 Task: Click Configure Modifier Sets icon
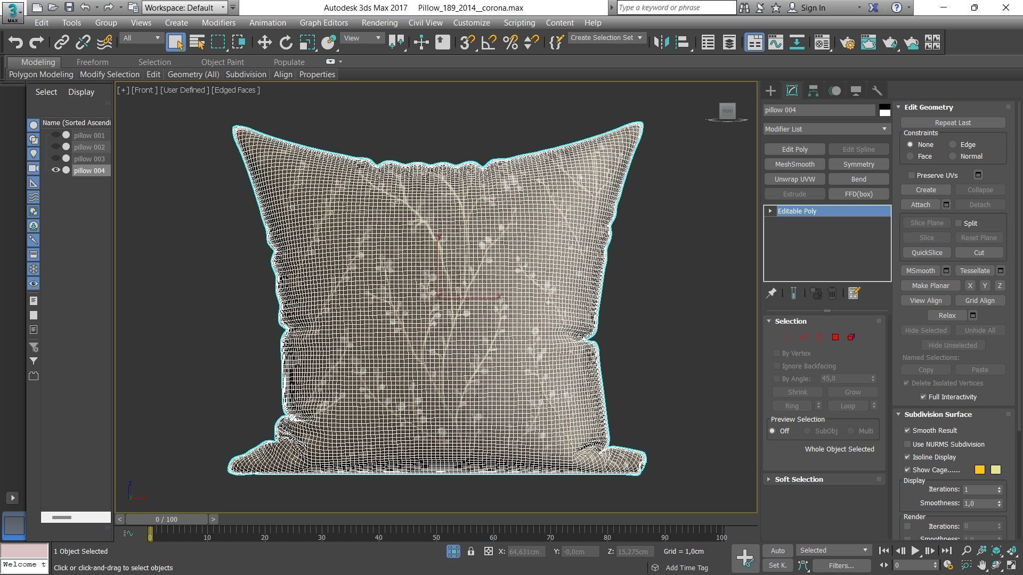tap(854, 293)
